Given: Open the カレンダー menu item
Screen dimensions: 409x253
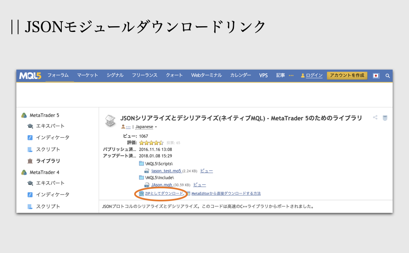Looking at the screenshot, I should coord(240,75).
